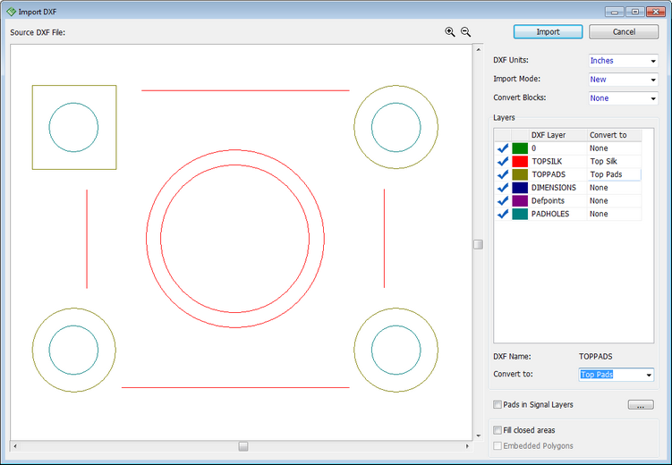Click the green color swatch for layer 0
Screen dimensions: 672x465
(x=520, y=148)
